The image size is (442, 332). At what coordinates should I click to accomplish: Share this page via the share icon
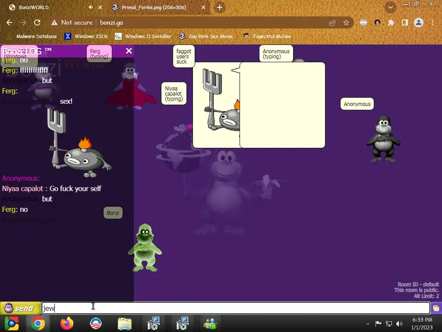[x=332, y=22]
